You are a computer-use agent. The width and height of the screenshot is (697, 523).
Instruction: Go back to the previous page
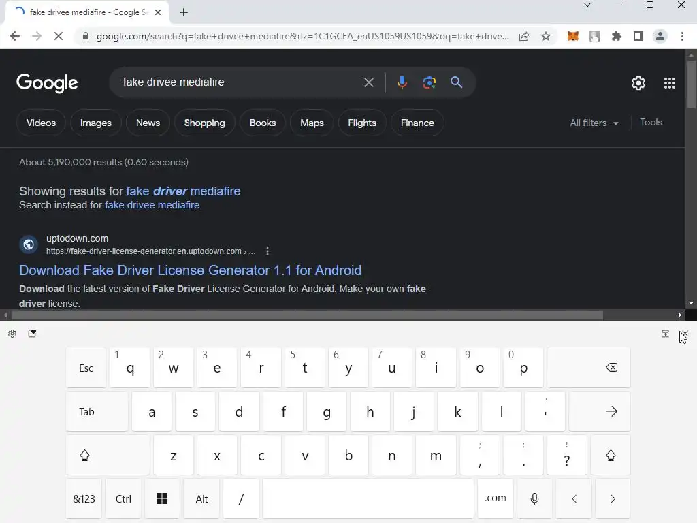pyautogui.click(x=15, y=36)
